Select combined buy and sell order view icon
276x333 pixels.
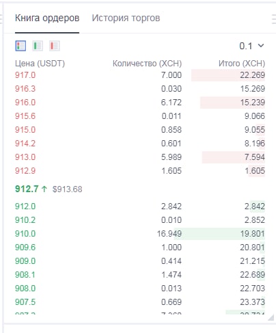20,46
